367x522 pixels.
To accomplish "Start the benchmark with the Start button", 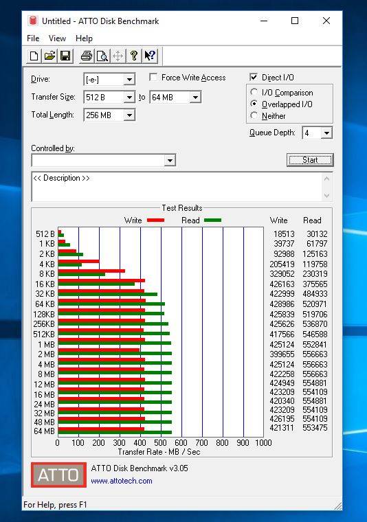I will 310,160.
